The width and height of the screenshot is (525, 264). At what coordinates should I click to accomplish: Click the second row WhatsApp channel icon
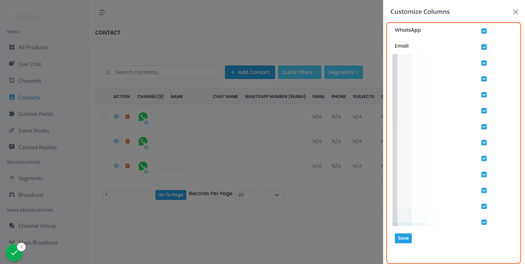click(143, 142)
